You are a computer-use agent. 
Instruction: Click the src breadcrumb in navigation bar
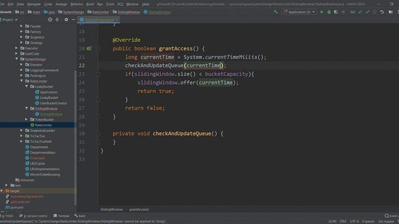coord(20,12)
